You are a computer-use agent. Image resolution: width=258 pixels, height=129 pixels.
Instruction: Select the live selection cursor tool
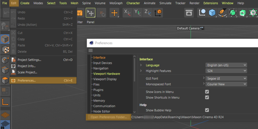pyautogui.click(x=90, y=13)
